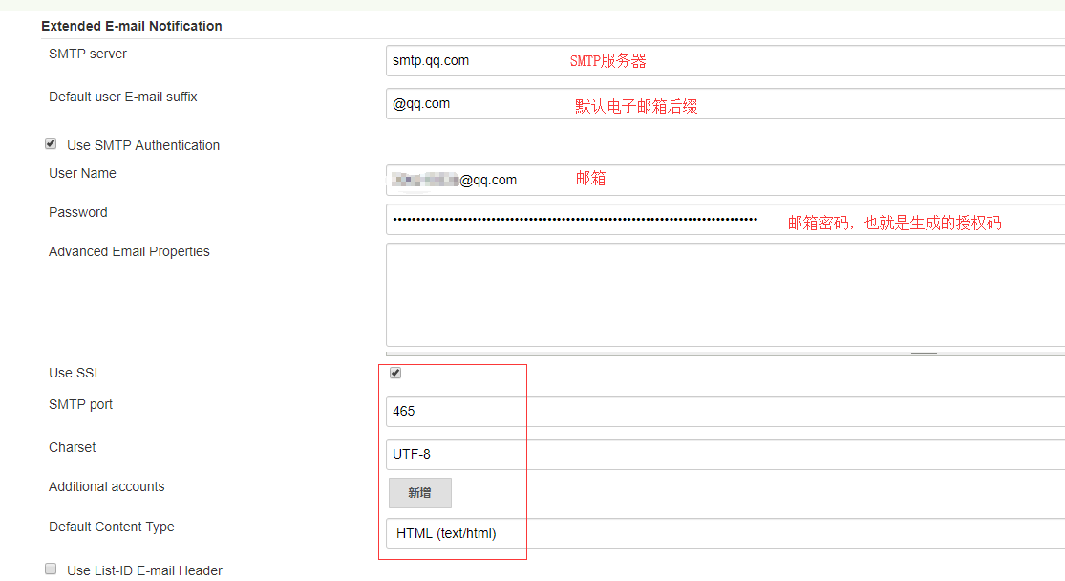Screen dimensions: 1065x581
Task: Click the Charset label
Action: (72, 447)
